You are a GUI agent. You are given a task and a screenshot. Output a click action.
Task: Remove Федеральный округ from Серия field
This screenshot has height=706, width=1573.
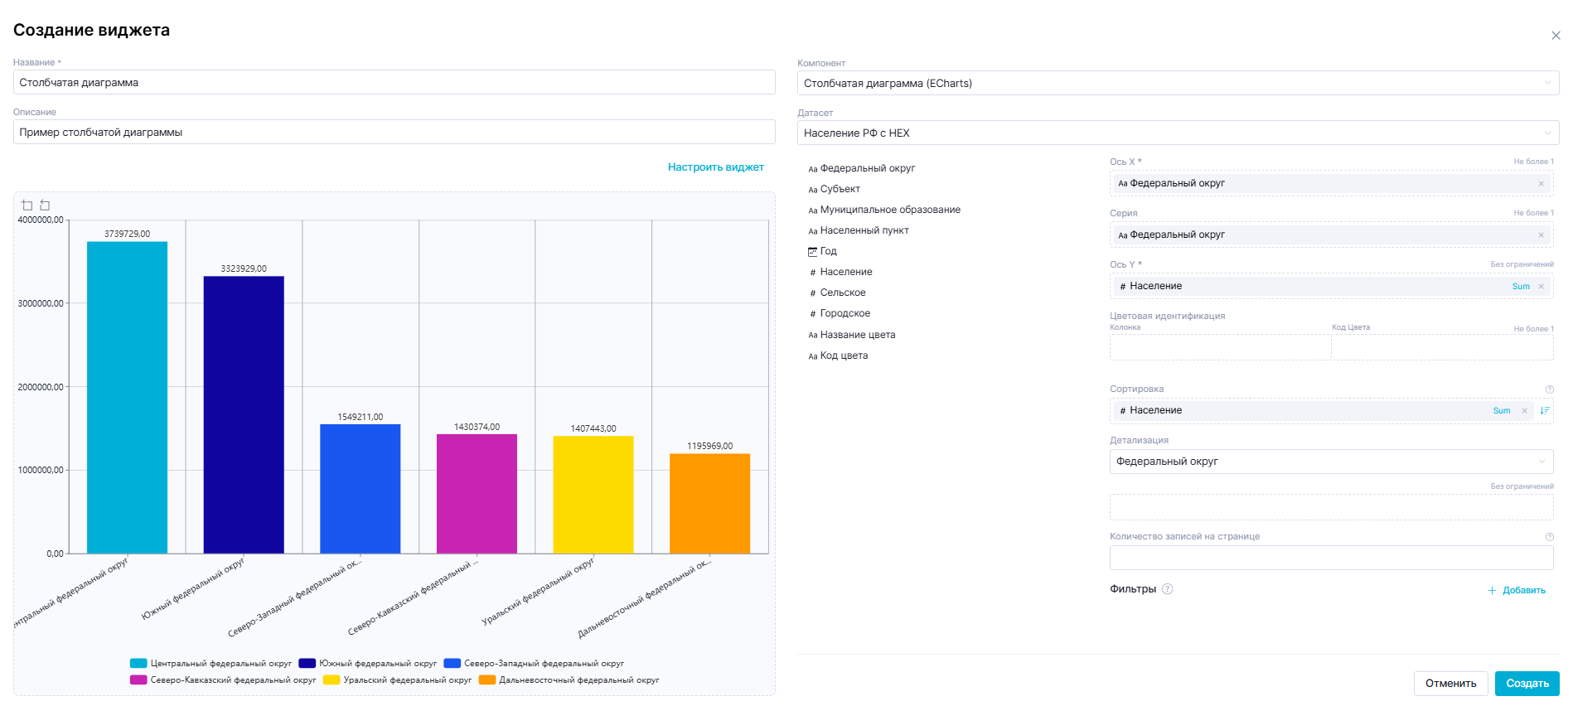[x=1541, y=235]
